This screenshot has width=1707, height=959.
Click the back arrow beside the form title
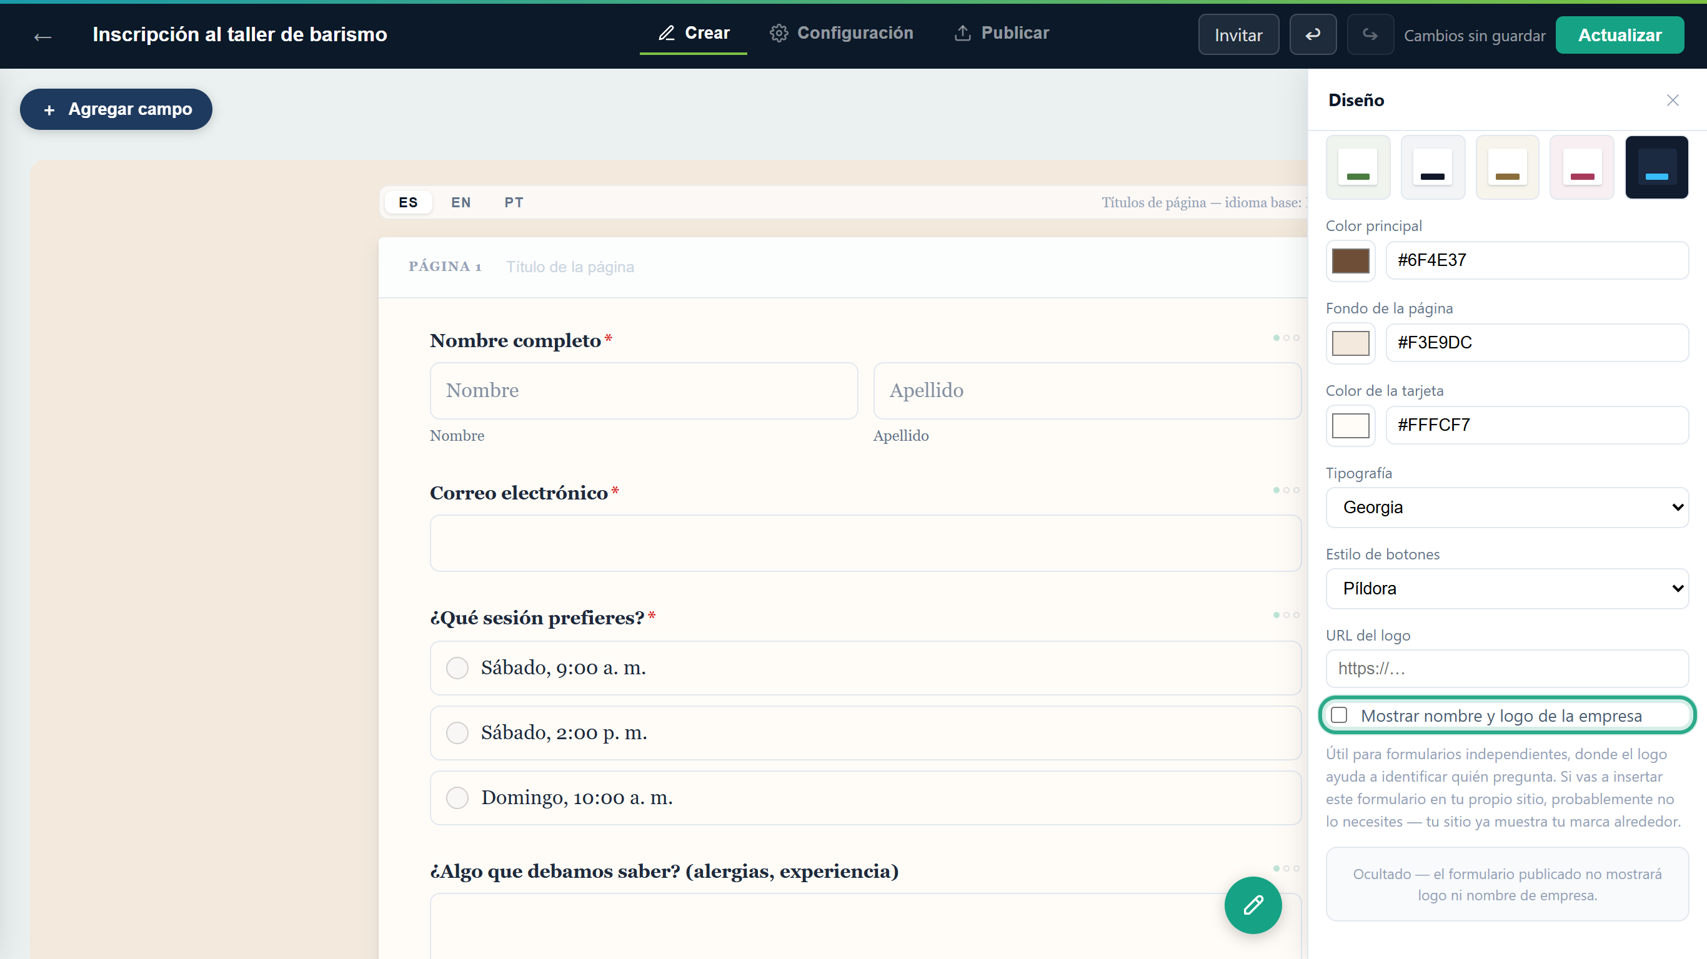pyautogui.click(x=43, y=36)
